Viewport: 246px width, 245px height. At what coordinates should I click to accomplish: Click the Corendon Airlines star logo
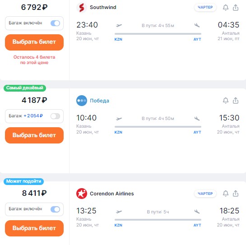pyautogui.click(x=82, y=194)
